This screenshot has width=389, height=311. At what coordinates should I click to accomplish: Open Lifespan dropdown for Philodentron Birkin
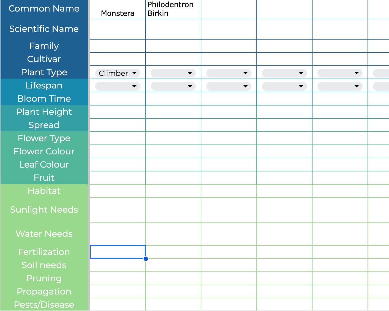tap(173, 86)
